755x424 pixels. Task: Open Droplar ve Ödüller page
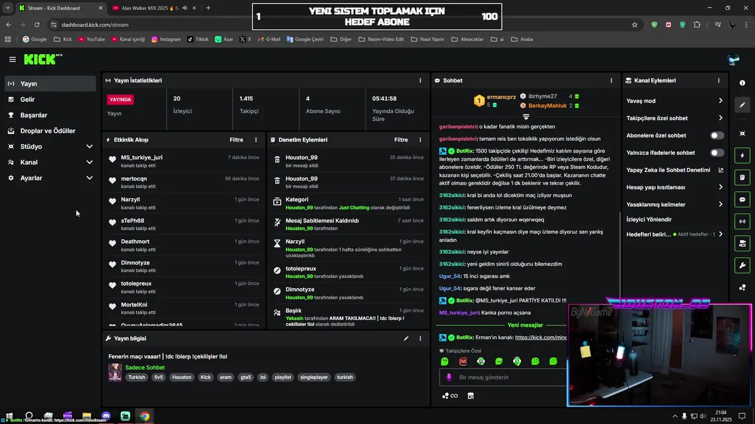pos(50,131)
